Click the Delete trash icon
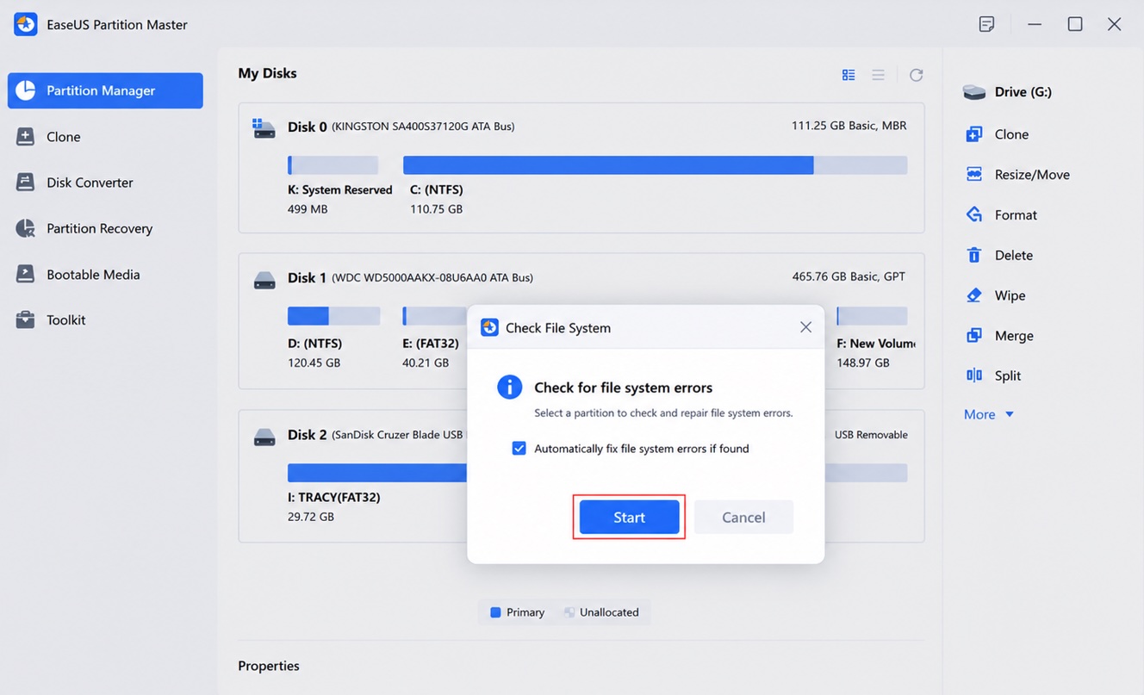The image size is (1144, 695). tap(974, 255)
